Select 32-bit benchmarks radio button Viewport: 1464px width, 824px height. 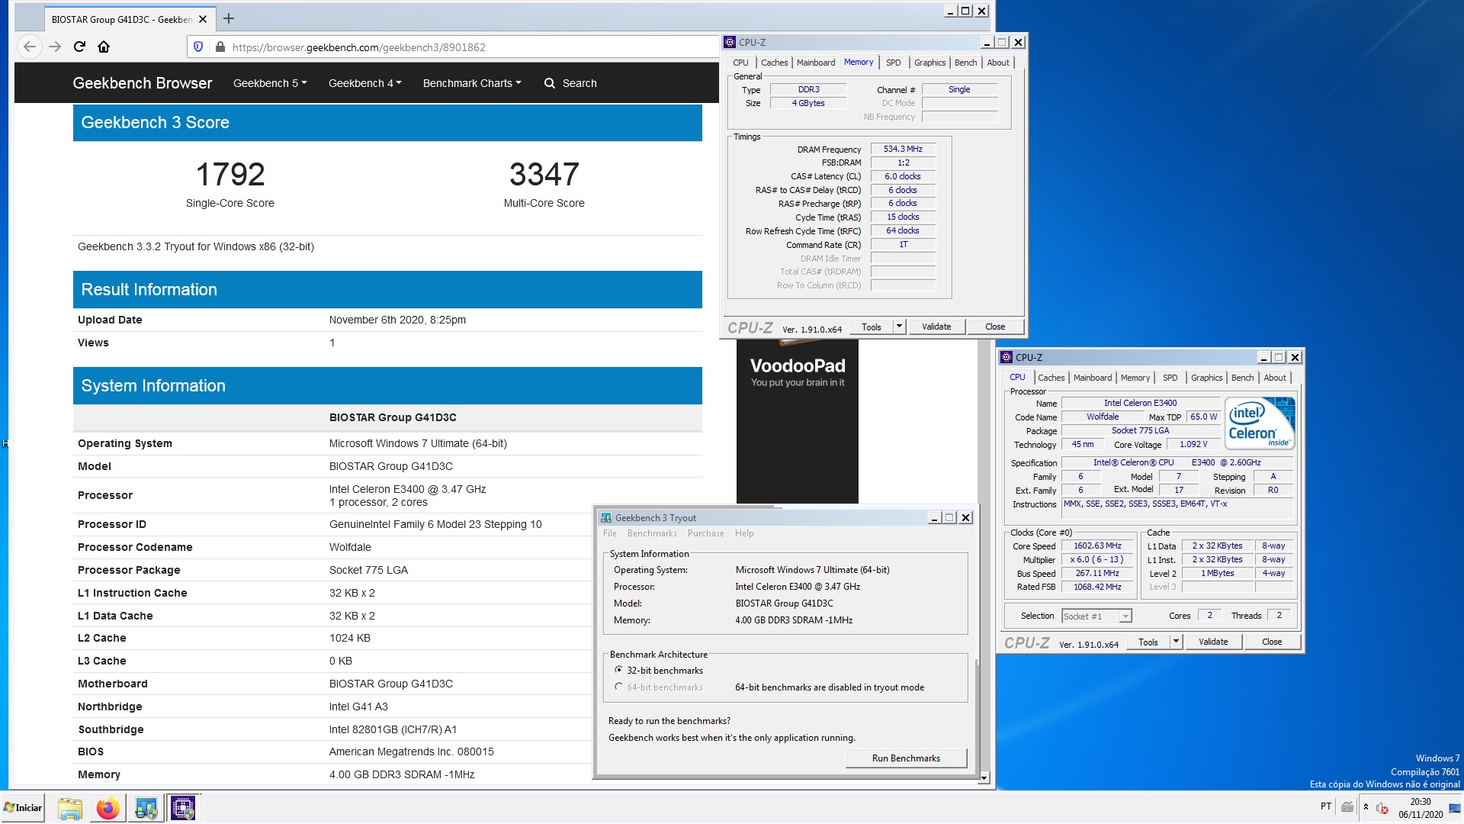click(x=618, y=670)
